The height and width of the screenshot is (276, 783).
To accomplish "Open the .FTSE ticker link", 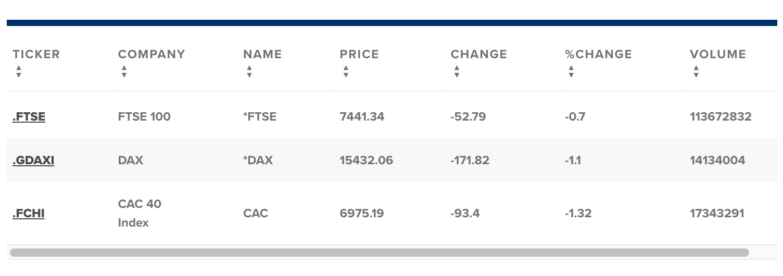I will [29, 116].
